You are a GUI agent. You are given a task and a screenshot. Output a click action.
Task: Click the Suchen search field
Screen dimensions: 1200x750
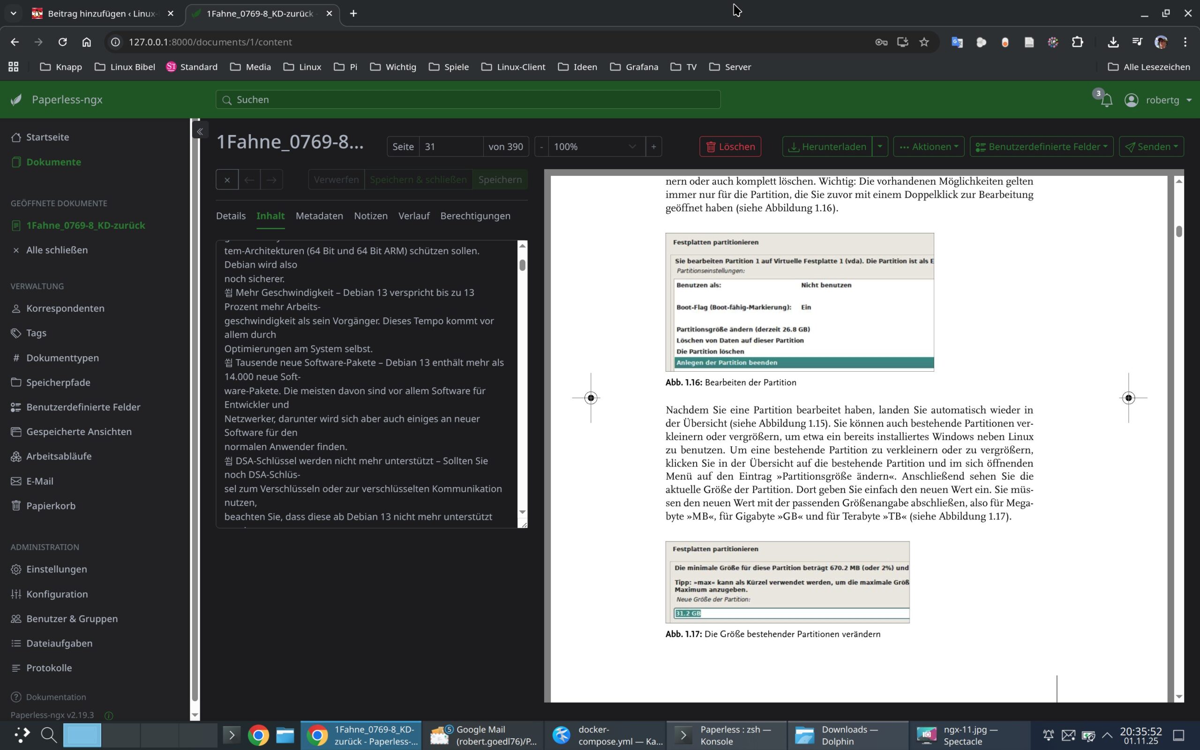coord(468,100)
